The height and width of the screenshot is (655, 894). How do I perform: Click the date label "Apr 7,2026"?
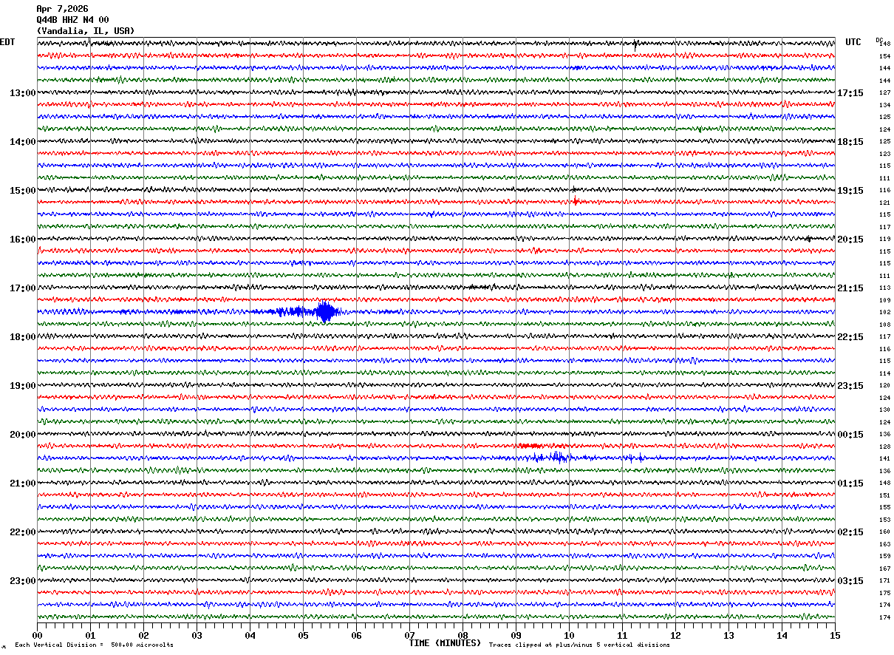pyautogui.click(x=62, y=9)
